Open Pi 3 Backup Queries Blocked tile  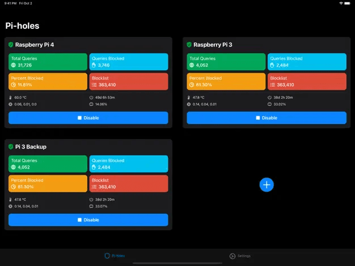(129, 164)
